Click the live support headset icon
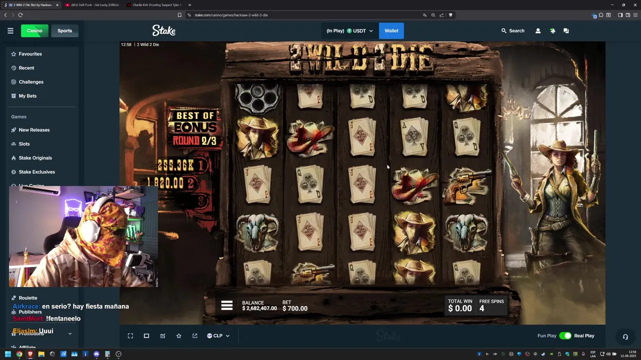The height and width of the screenshot is (360, 641). click(625, 336)
